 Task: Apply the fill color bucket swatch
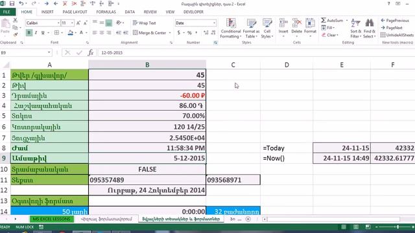click(70, 33)
